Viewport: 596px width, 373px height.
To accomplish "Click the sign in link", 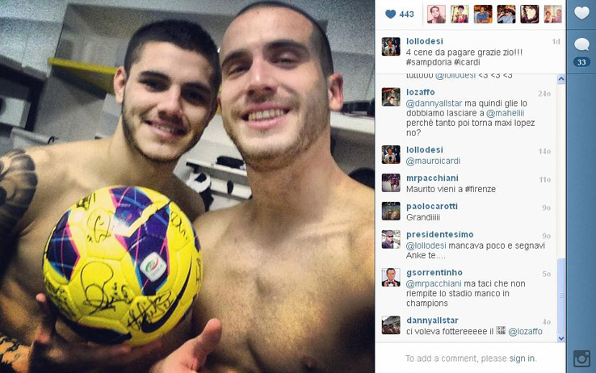I will pos(522,358).
